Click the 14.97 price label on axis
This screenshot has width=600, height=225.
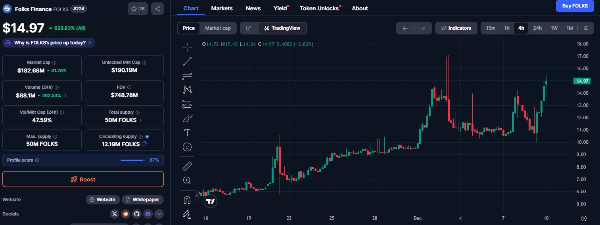[x=582, y=81]
